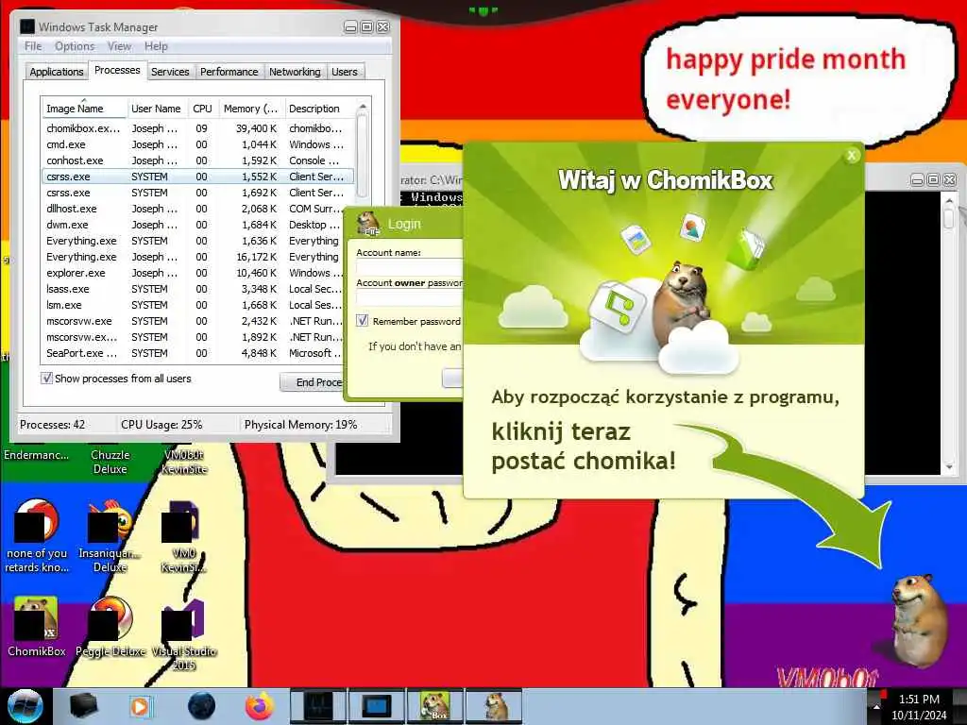
Task: Open the ChomikBox desktop shortcut
Action: click(37, 627)
